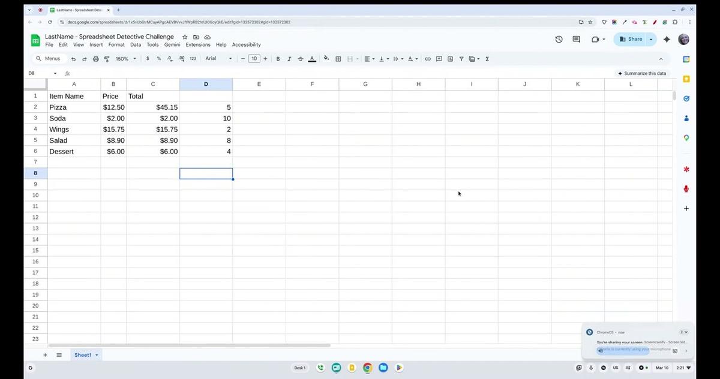The height and width of the screenshot is (379, 720).
Task: Open the Extensions menu
Action: click(x=198, y=45)
